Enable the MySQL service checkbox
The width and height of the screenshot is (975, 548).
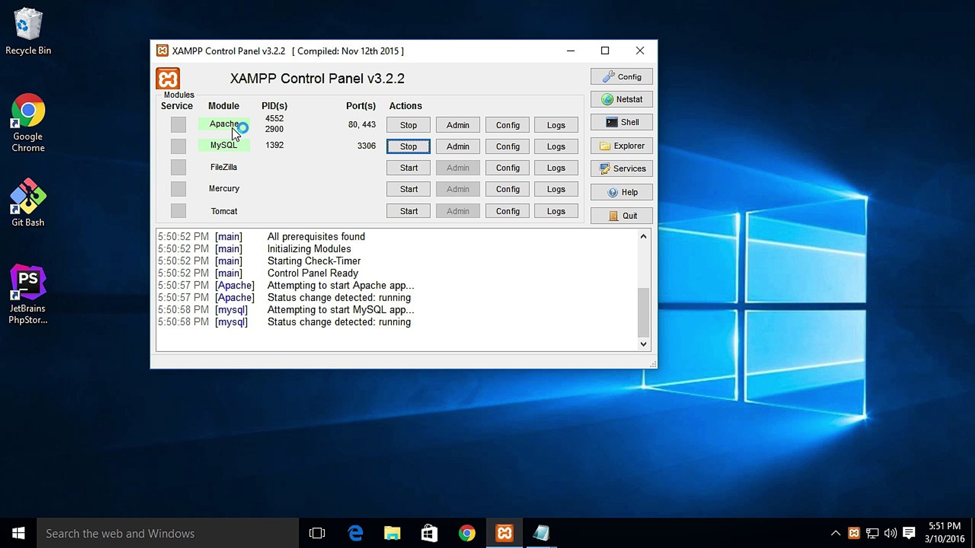178,146
